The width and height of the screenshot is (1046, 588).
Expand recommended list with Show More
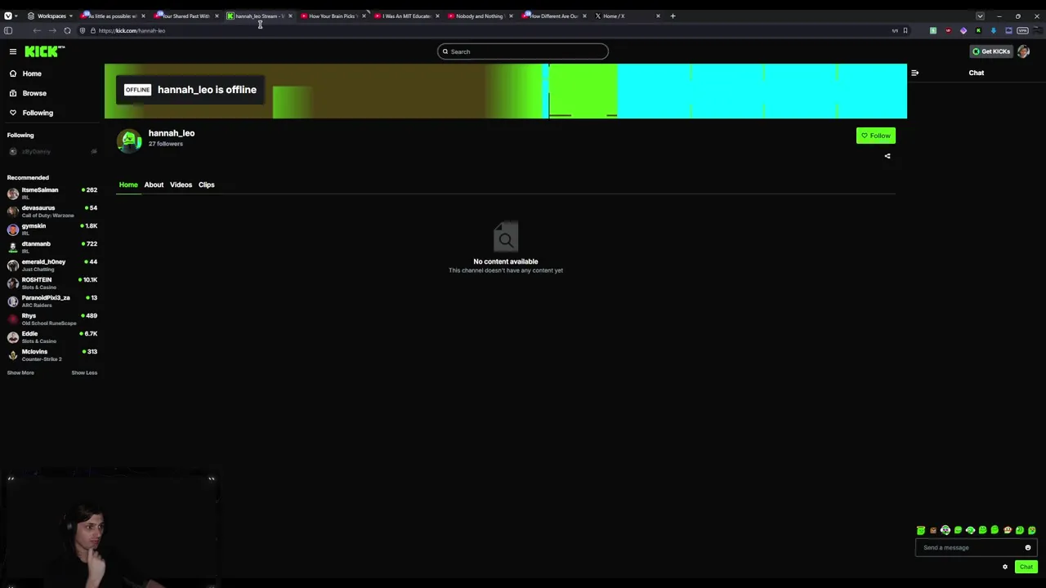pos(20,372)
